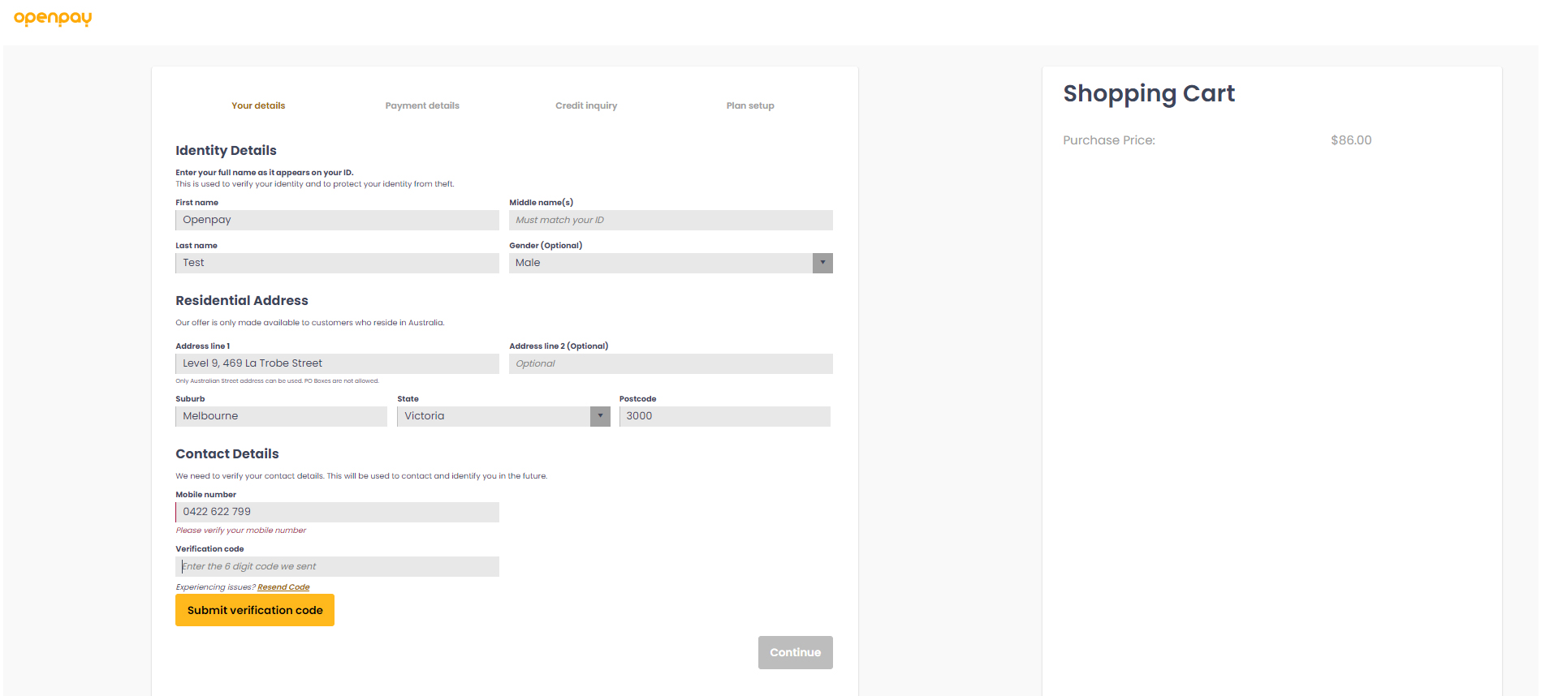Focus the Verification code input
This screenshot has height=696, width=1541.
pyautogui.click(x=337, y=566)
